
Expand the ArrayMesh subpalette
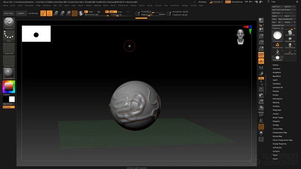click(277, 72)
